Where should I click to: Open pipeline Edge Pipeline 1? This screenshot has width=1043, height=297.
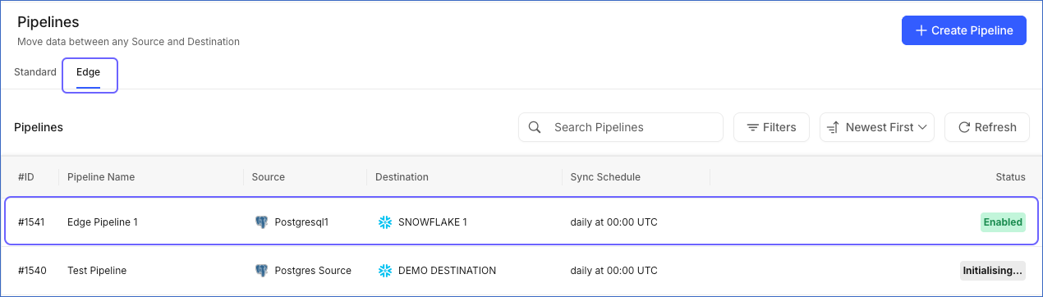103,222
